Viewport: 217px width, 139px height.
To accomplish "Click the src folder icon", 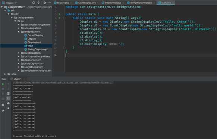I will point(9,10).
